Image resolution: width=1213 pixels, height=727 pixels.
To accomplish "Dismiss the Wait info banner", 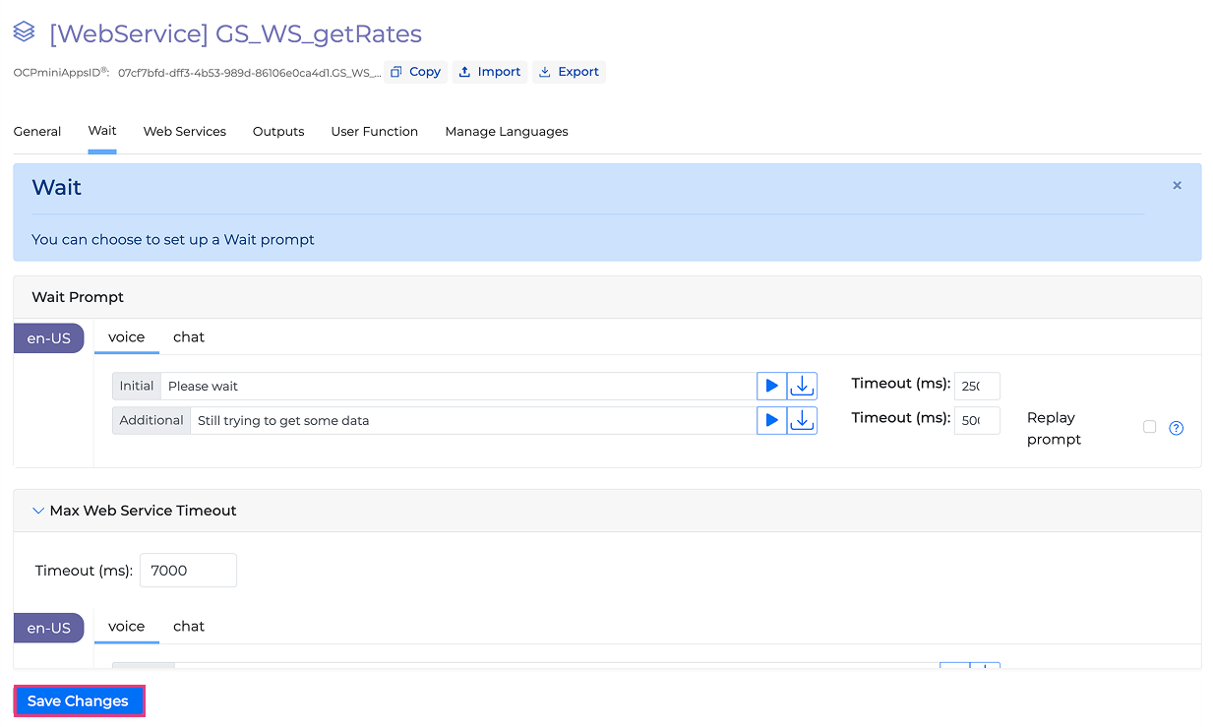I will [x=1177, y=186].
